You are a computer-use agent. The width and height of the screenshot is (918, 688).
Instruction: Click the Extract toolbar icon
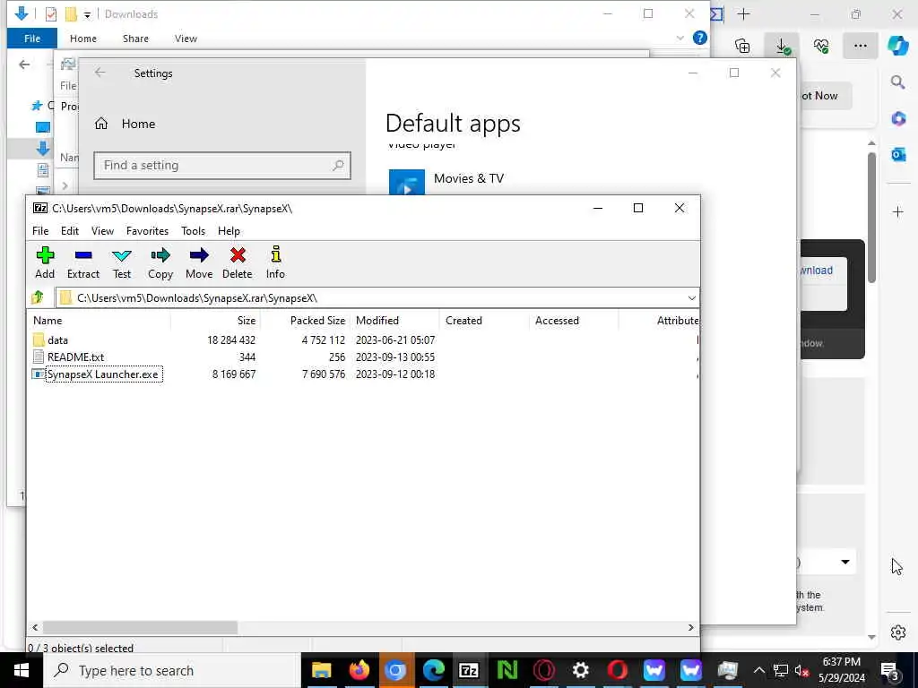[83, 262]
